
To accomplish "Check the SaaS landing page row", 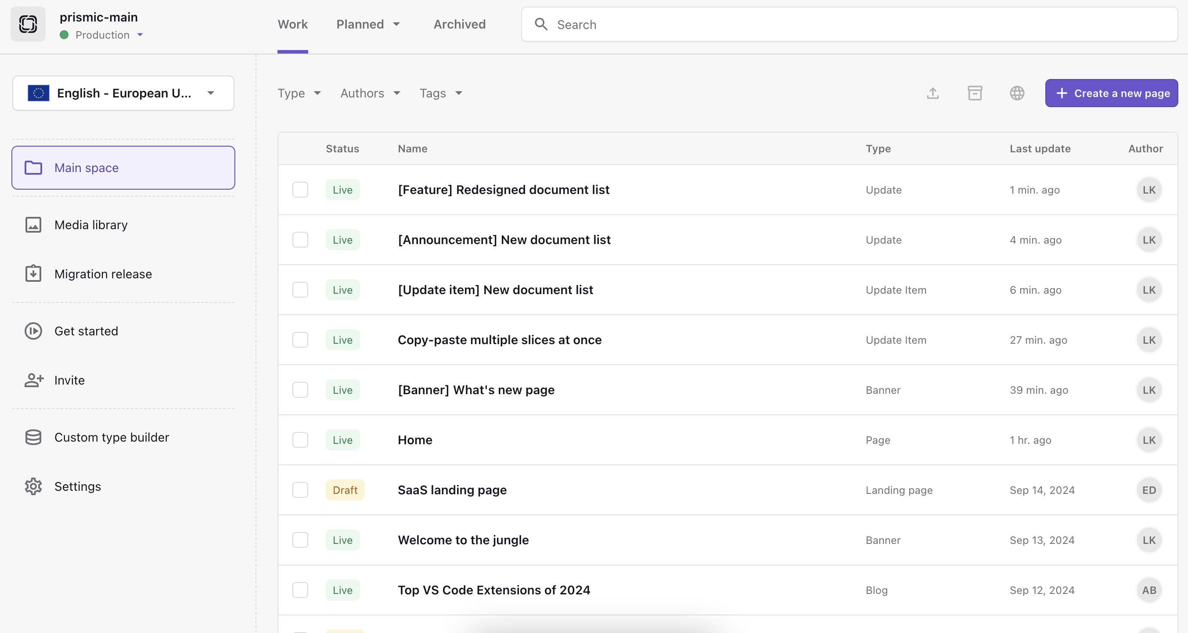I will pos(300,490).
